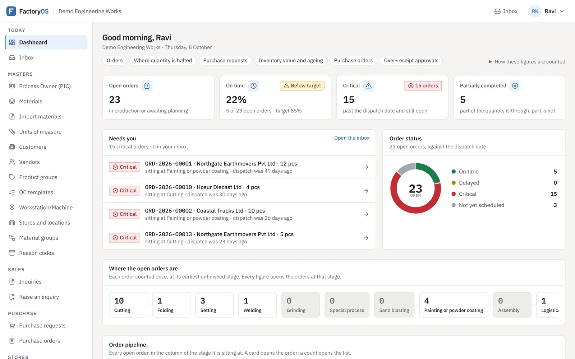Click the Below target badge
Screen dimensions: 575x359
[x=302, y=86]
